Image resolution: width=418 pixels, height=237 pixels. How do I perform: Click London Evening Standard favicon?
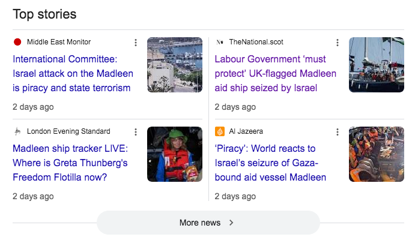[x=17, y=131]
